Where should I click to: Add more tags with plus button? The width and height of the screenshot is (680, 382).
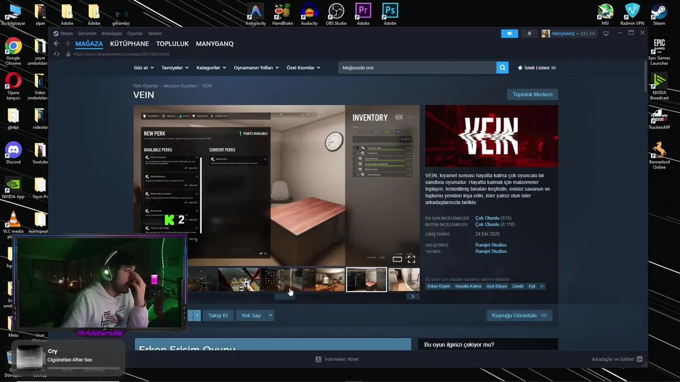click(542, 286)
